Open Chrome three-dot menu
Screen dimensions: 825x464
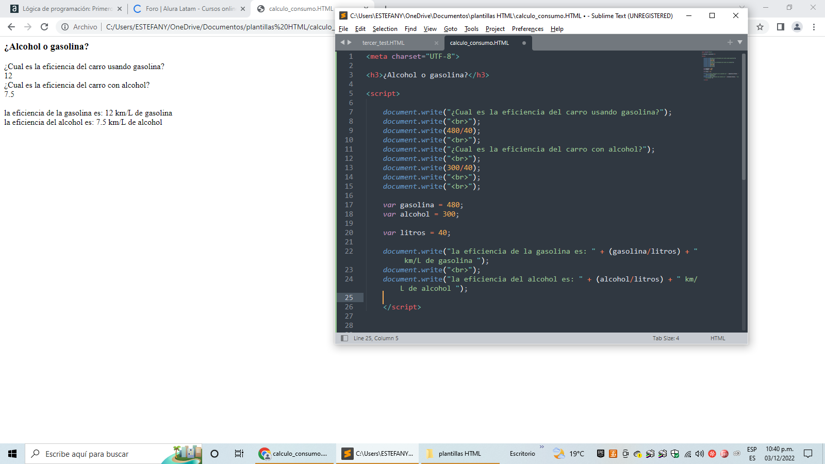(x=814, y=27)
